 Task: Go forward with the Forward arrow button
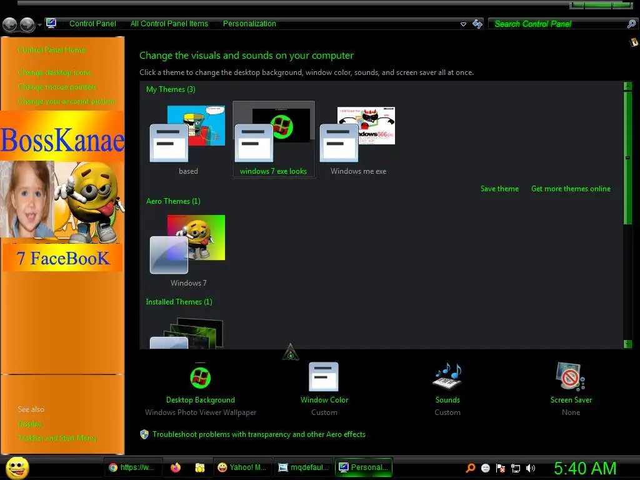pos(27,24)
